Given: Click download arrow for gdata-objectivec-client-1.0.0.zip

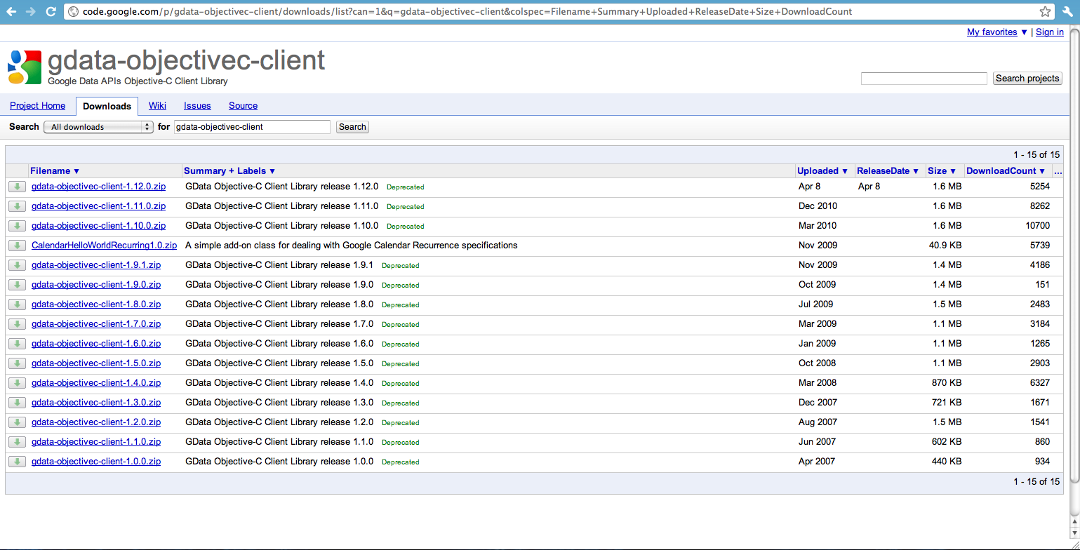Looking at the screenshot, I should point(18,462).
